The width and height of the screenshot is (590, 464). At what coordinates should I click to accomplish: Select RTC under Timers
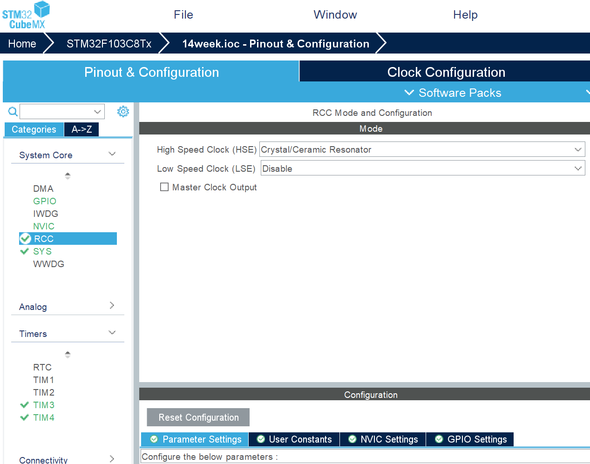pos(42,367)
